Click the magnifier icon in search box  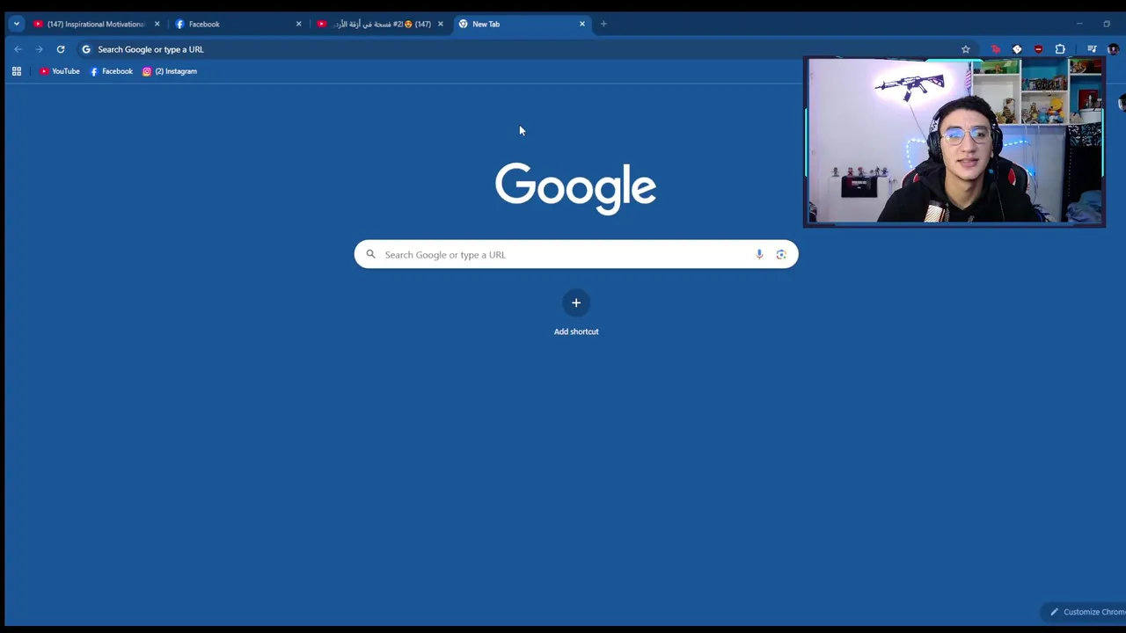(370, 255)
